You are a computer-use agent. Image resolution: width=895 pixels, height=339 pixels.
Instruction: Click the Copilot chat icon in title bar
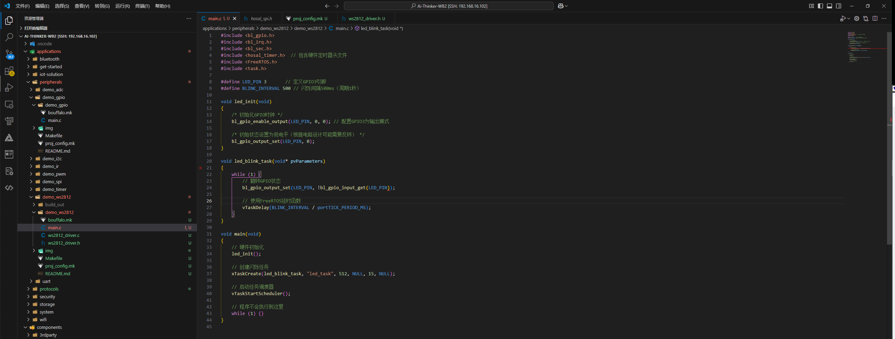pos(561,6)
